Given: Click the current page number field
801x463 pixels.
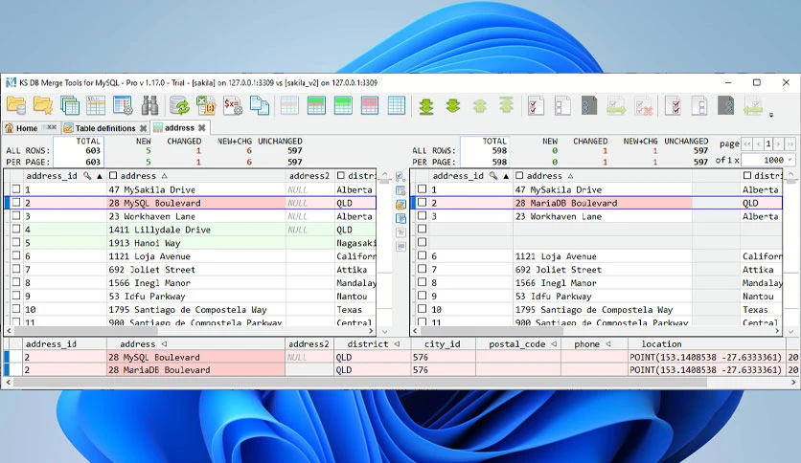Looking at the screenshot, I should click(767, 144).
